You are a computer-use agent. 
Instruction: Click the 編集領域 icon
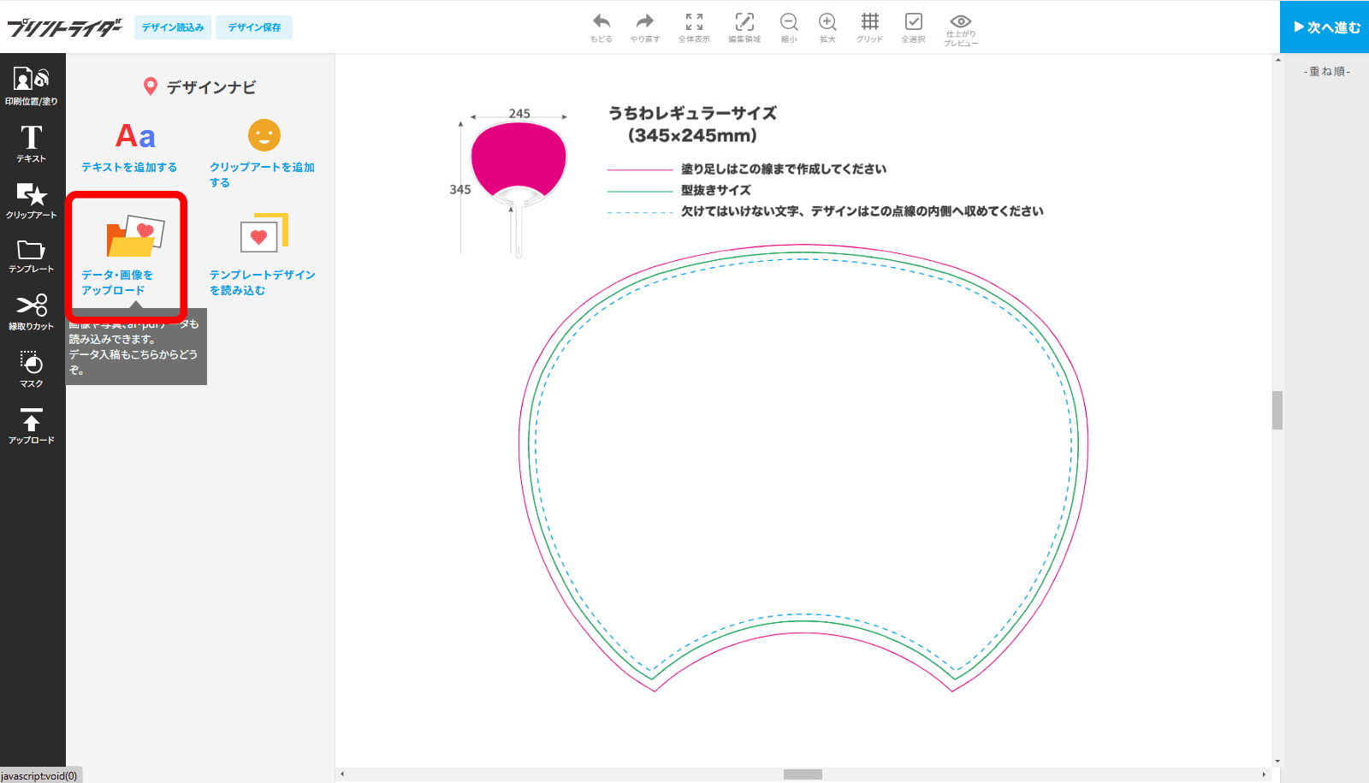(744, 27)
